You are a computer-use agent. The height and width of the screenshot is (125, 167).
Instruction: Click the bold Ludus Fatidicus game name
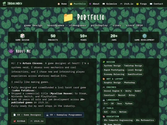tap(23, 90)
